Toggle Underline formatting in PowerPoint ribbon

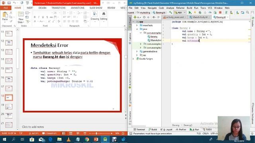click(43, 17)
